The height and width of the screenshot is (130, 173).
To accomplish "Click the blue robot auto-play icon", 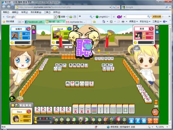I will tap(131, 121).
